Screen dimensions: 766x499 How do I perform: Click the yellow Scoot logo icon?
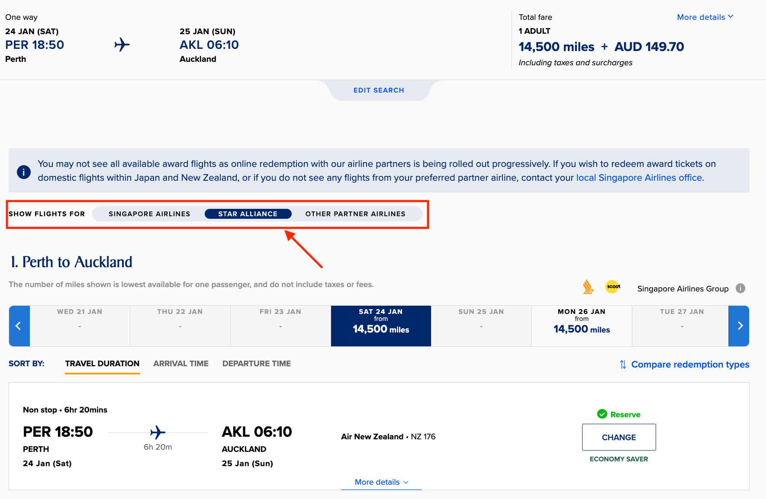coord(613,287)
